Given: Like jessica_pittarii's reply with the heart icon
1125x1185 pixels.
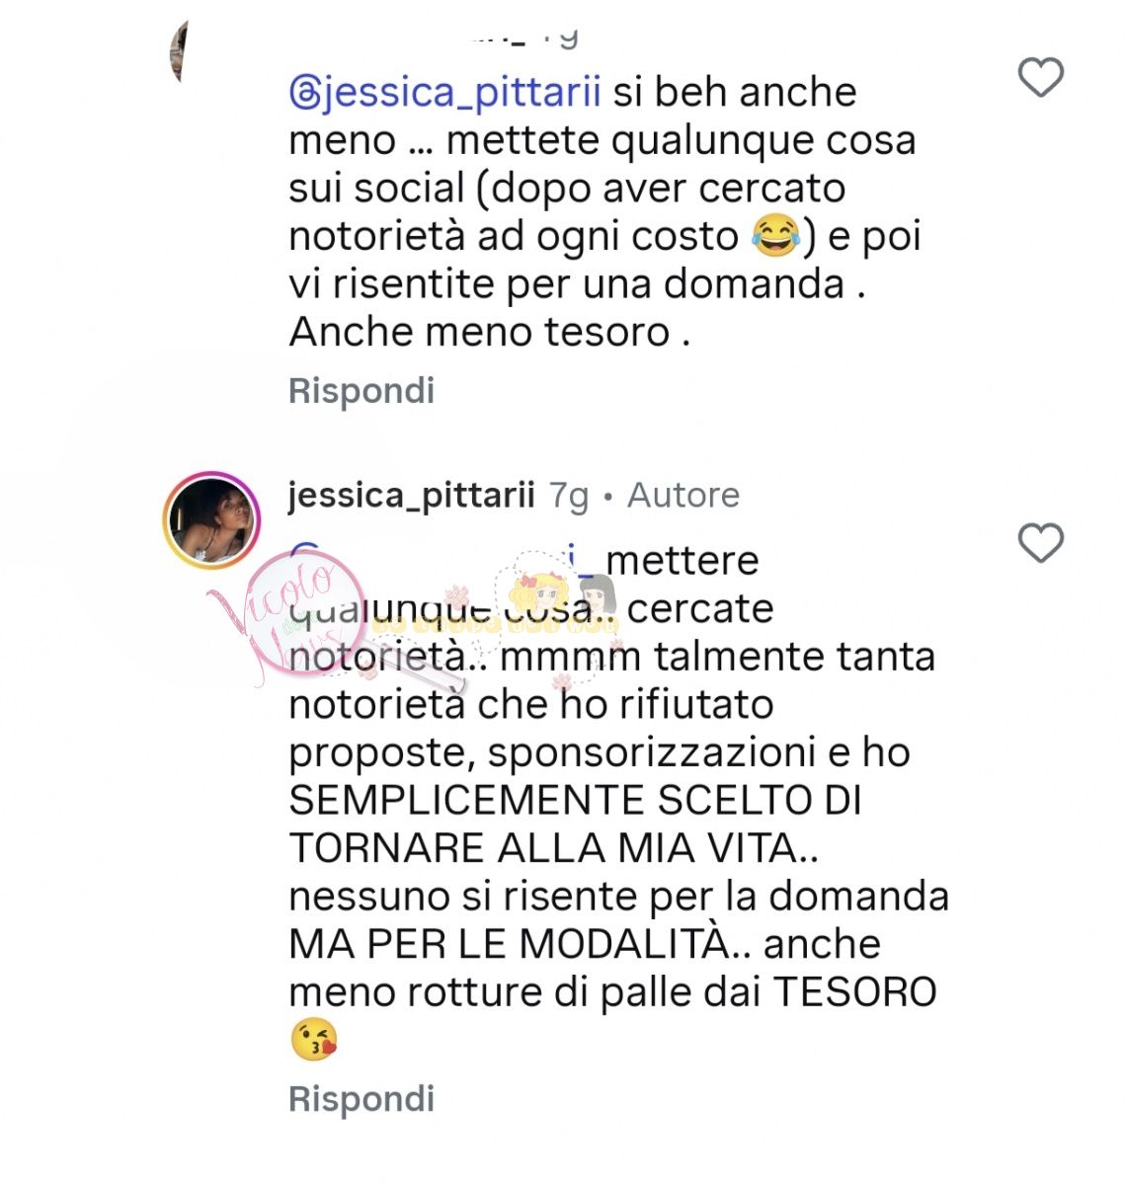Looking at the screenshot, I should [x=1040, y=544].
